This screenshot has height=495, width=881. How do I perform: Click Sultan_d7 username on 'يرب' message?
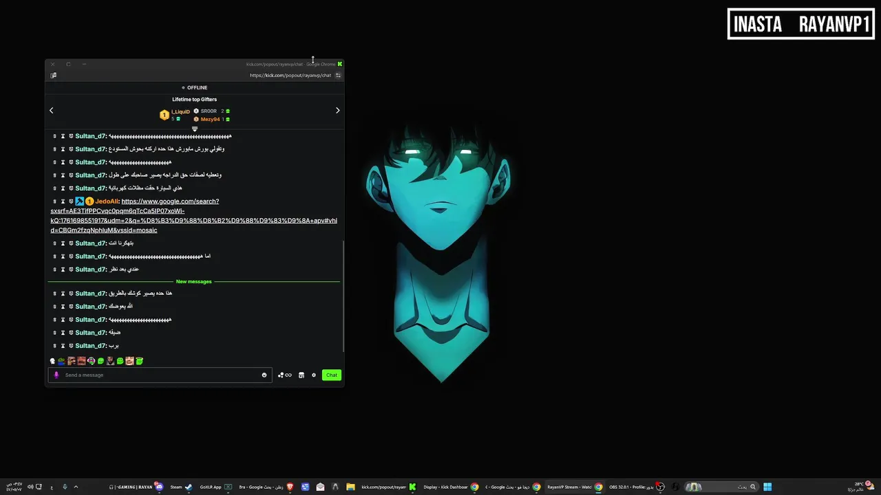[91, 346]
